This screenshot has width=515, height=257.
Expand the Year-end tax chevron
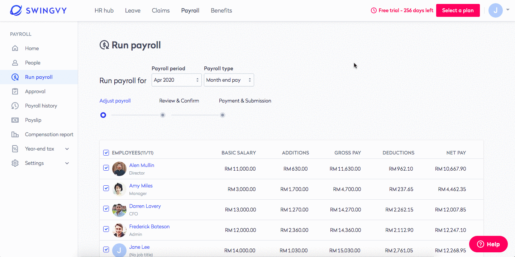(x=67, y=149)
